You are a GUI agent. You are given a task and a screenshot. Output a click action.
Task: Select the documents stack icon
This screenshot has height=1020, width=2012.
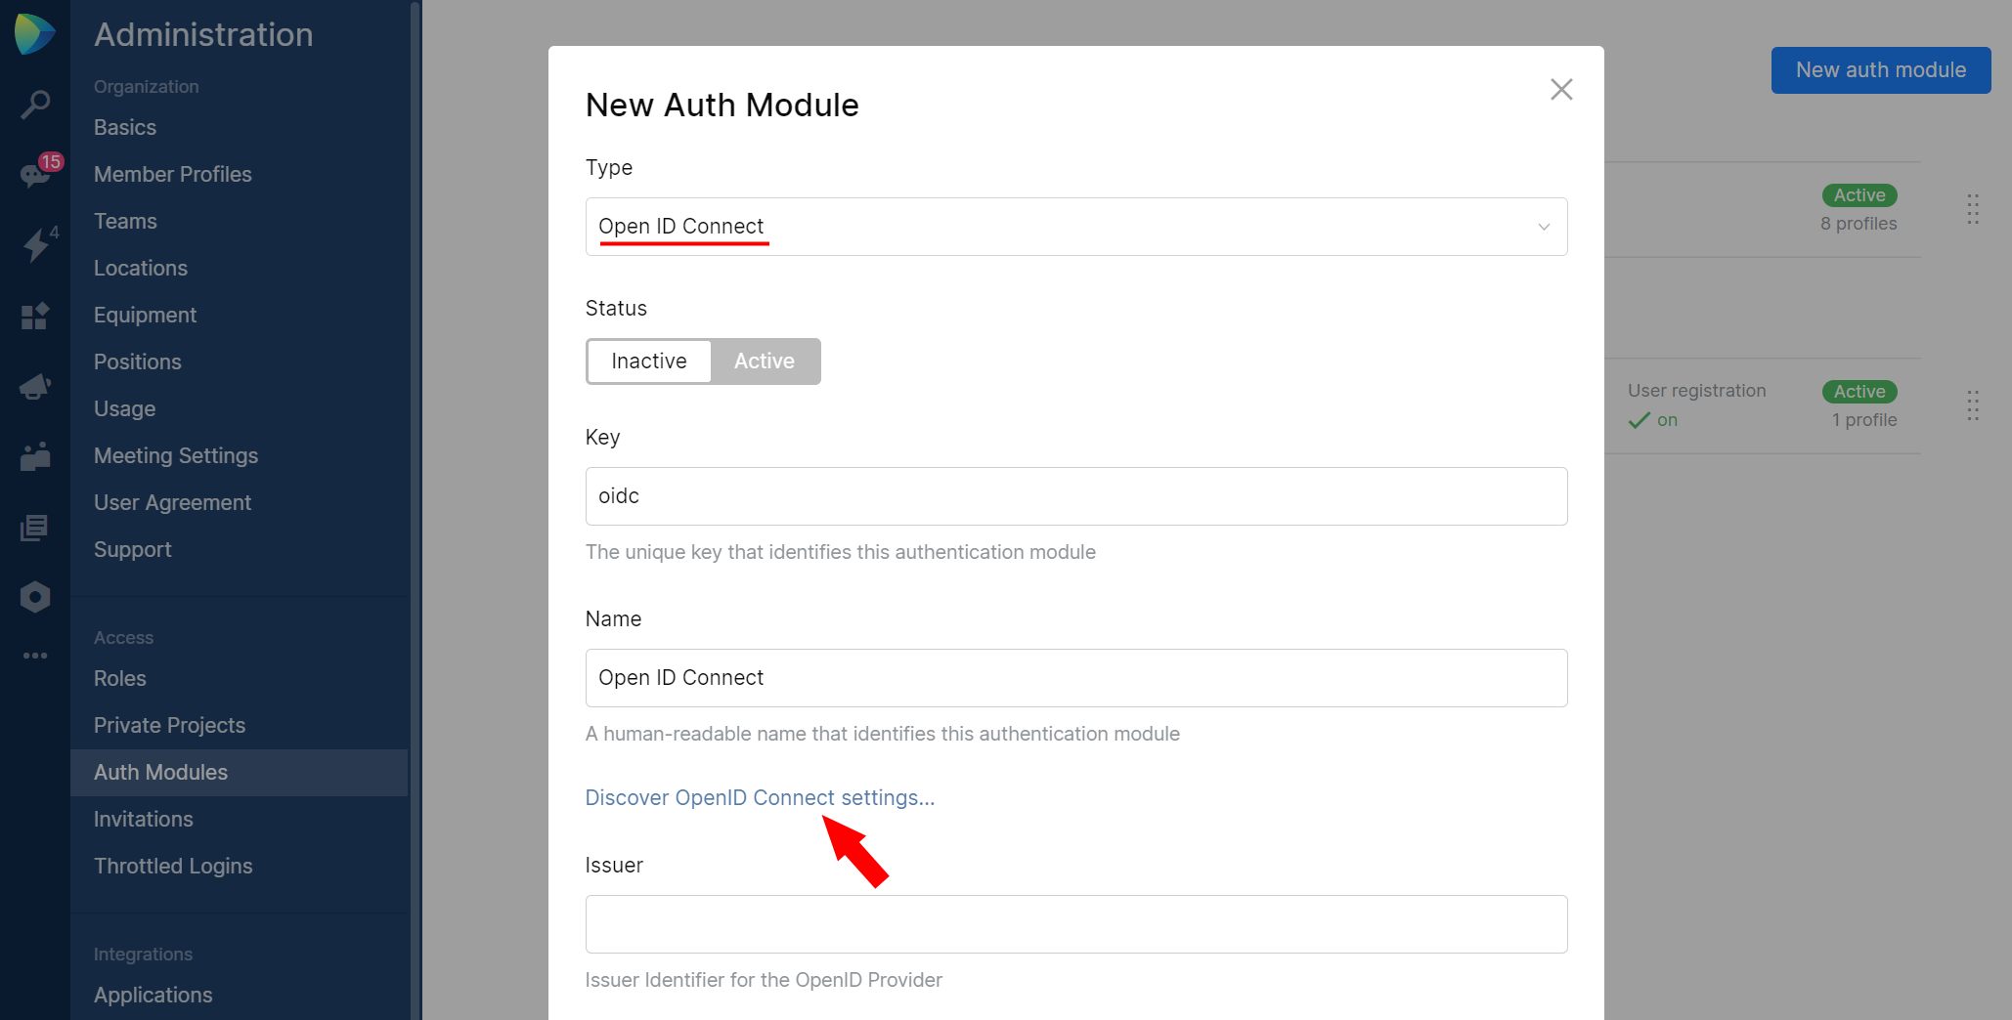click(35, 528)
